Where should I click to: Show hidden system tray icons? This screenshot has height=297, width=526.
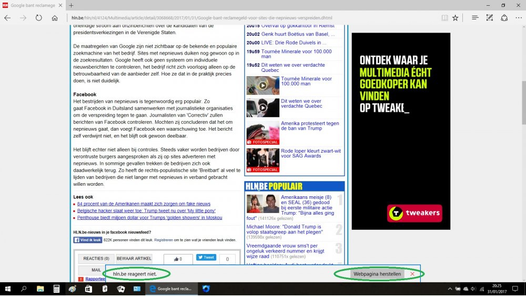click(450, 289)
